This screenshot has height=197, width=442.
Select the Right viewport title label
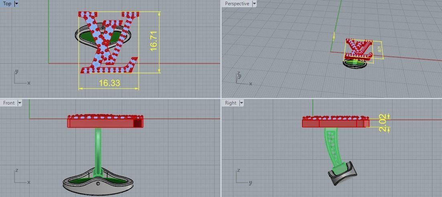click(231, 103)
